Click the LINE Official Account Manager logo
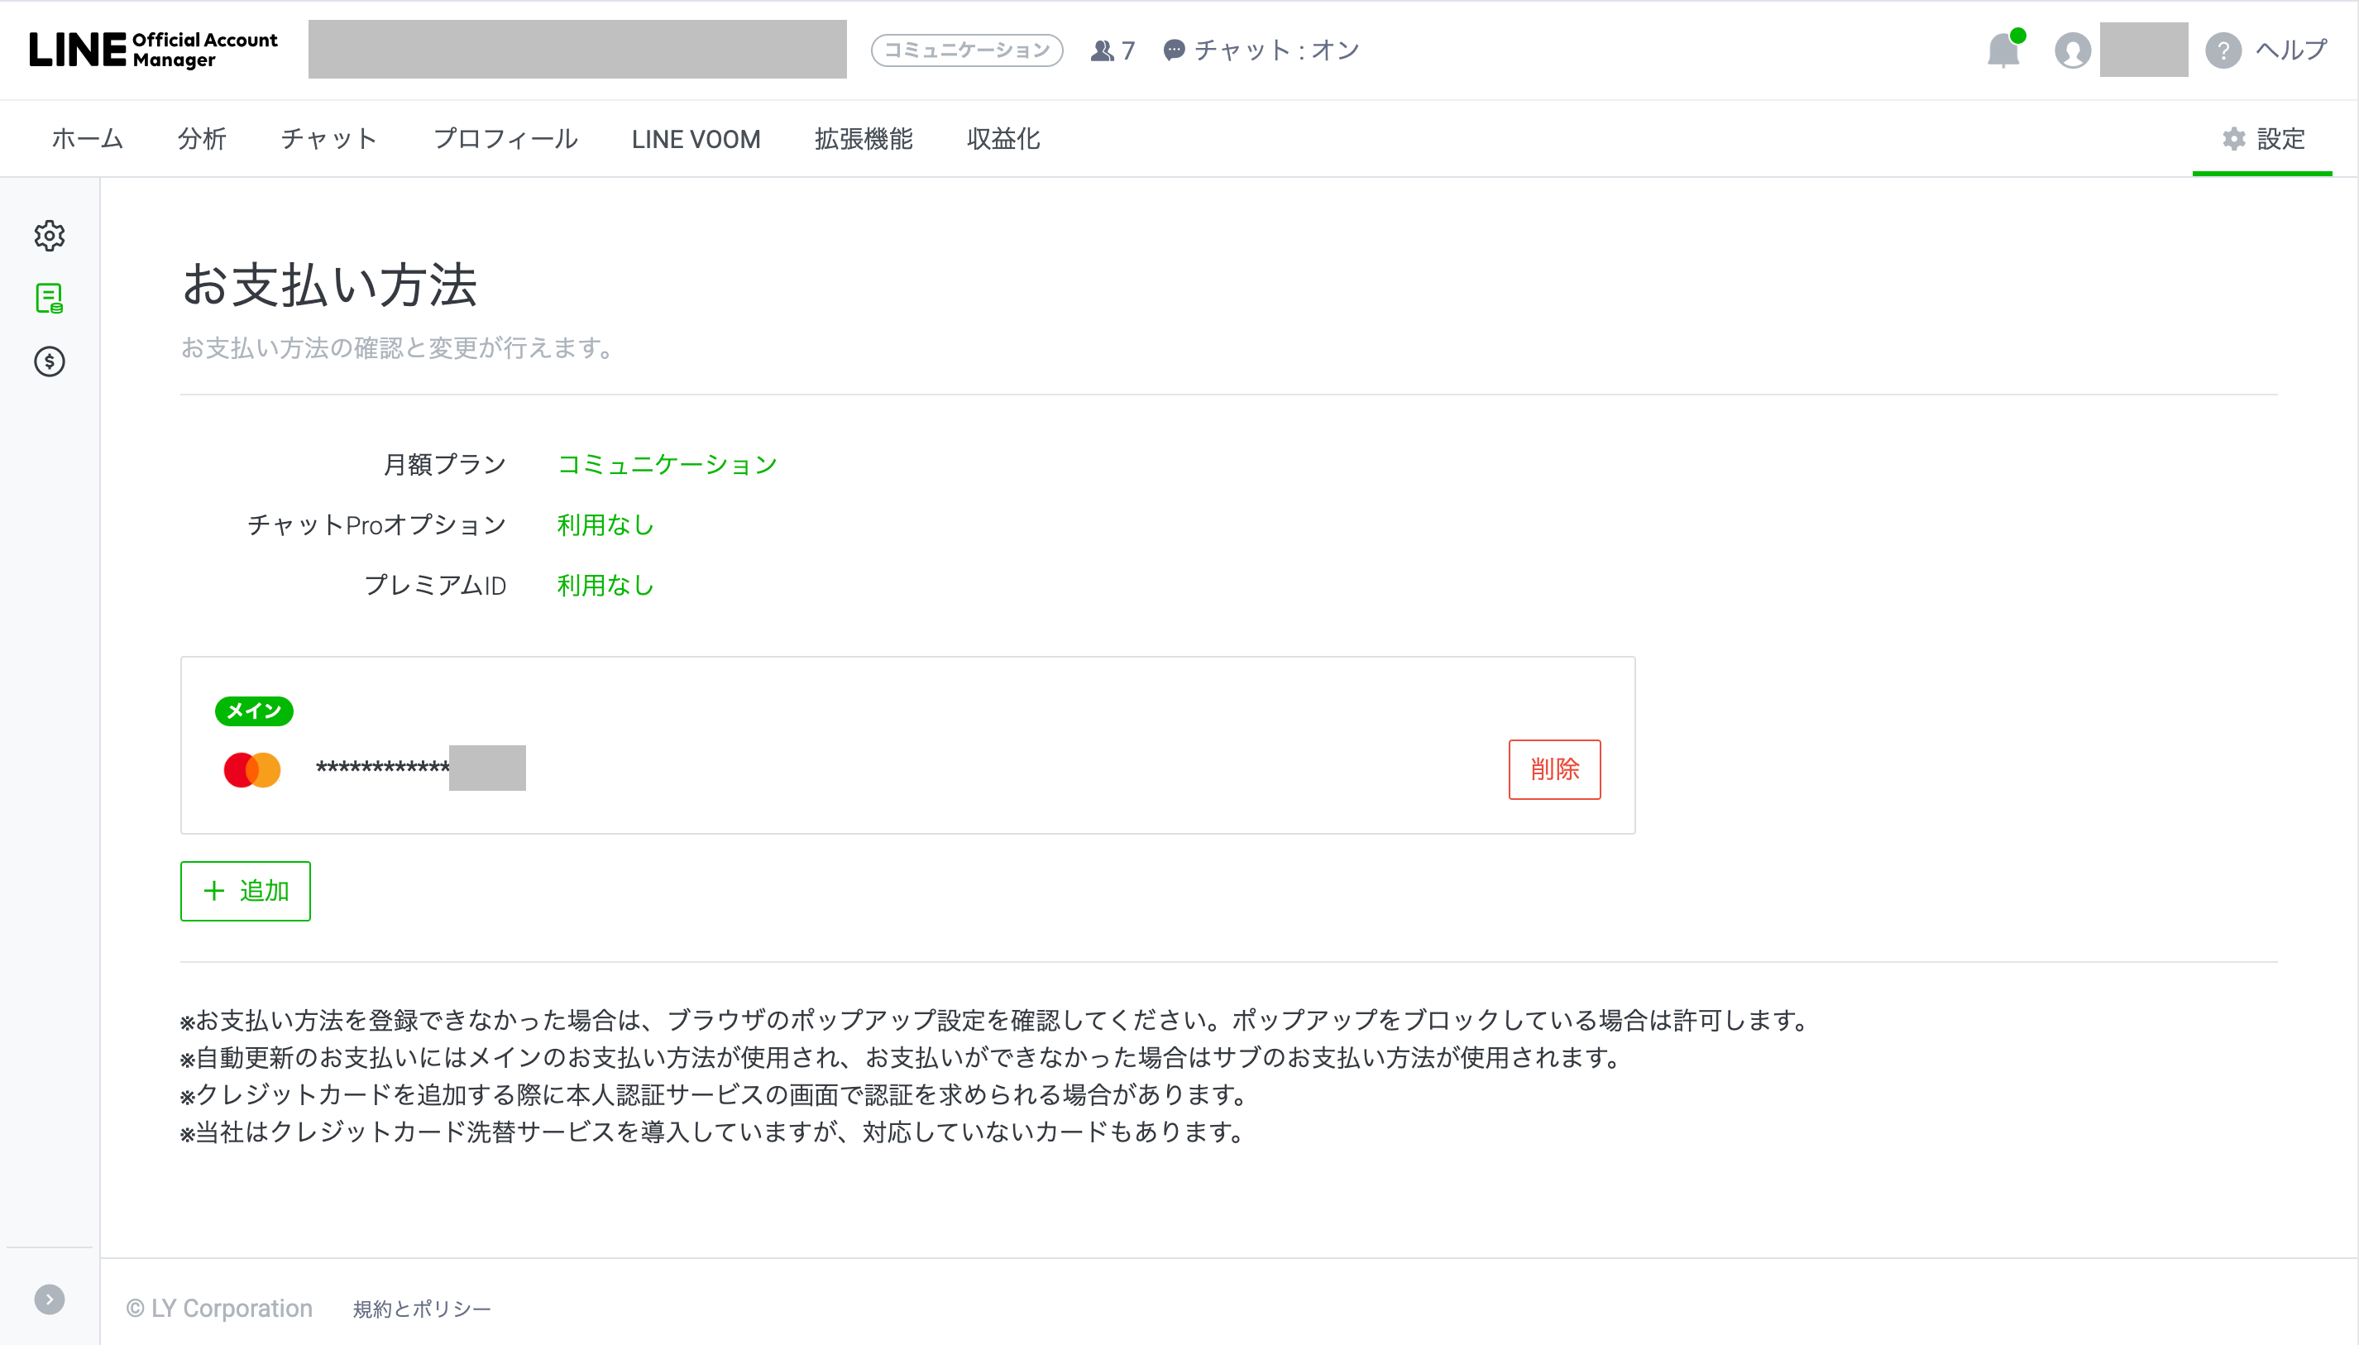 pyautogui.click(x=153, y=50)
